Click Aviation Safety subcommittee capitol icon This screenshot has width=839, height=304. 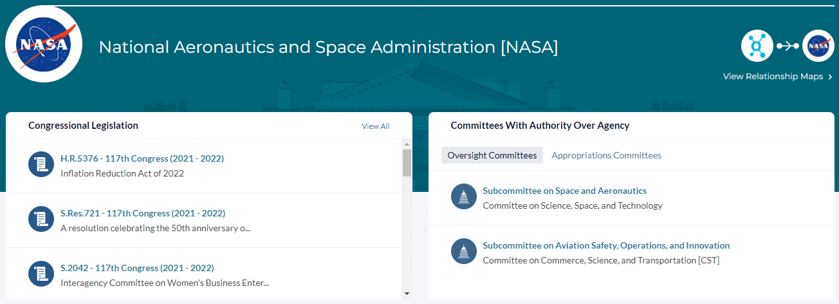[464, 252]
